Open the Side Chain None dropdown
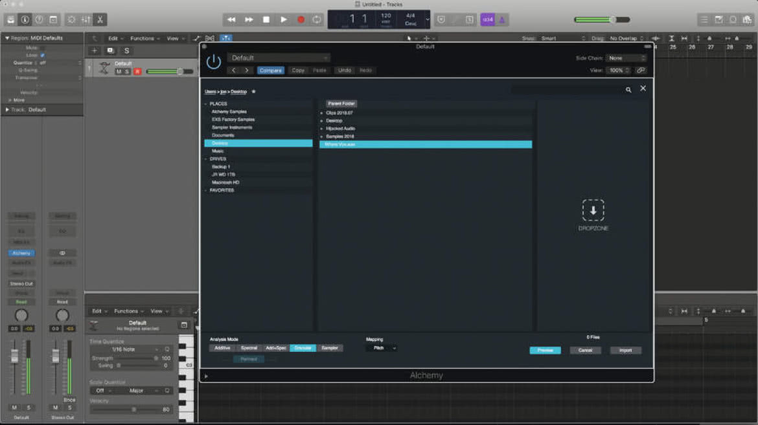758x425 pixels. coord(626,58)
